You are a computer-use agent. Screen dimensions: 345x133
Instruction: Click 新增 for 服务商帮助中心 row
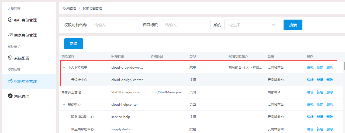320,117
